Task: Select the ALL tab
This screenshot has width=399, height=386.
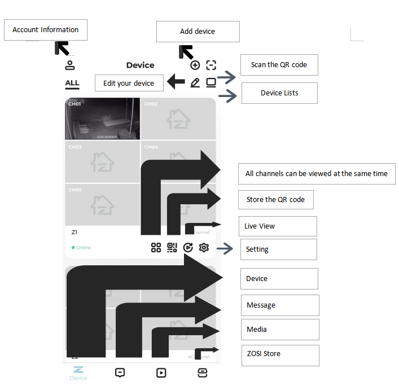Action: (x=72, y=84)
